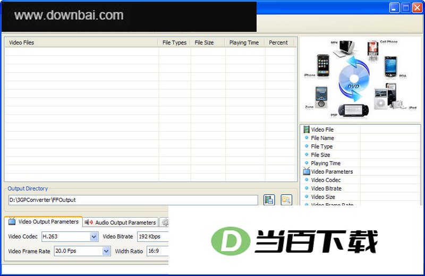Click the Playing Time column header

click(245, 42)
